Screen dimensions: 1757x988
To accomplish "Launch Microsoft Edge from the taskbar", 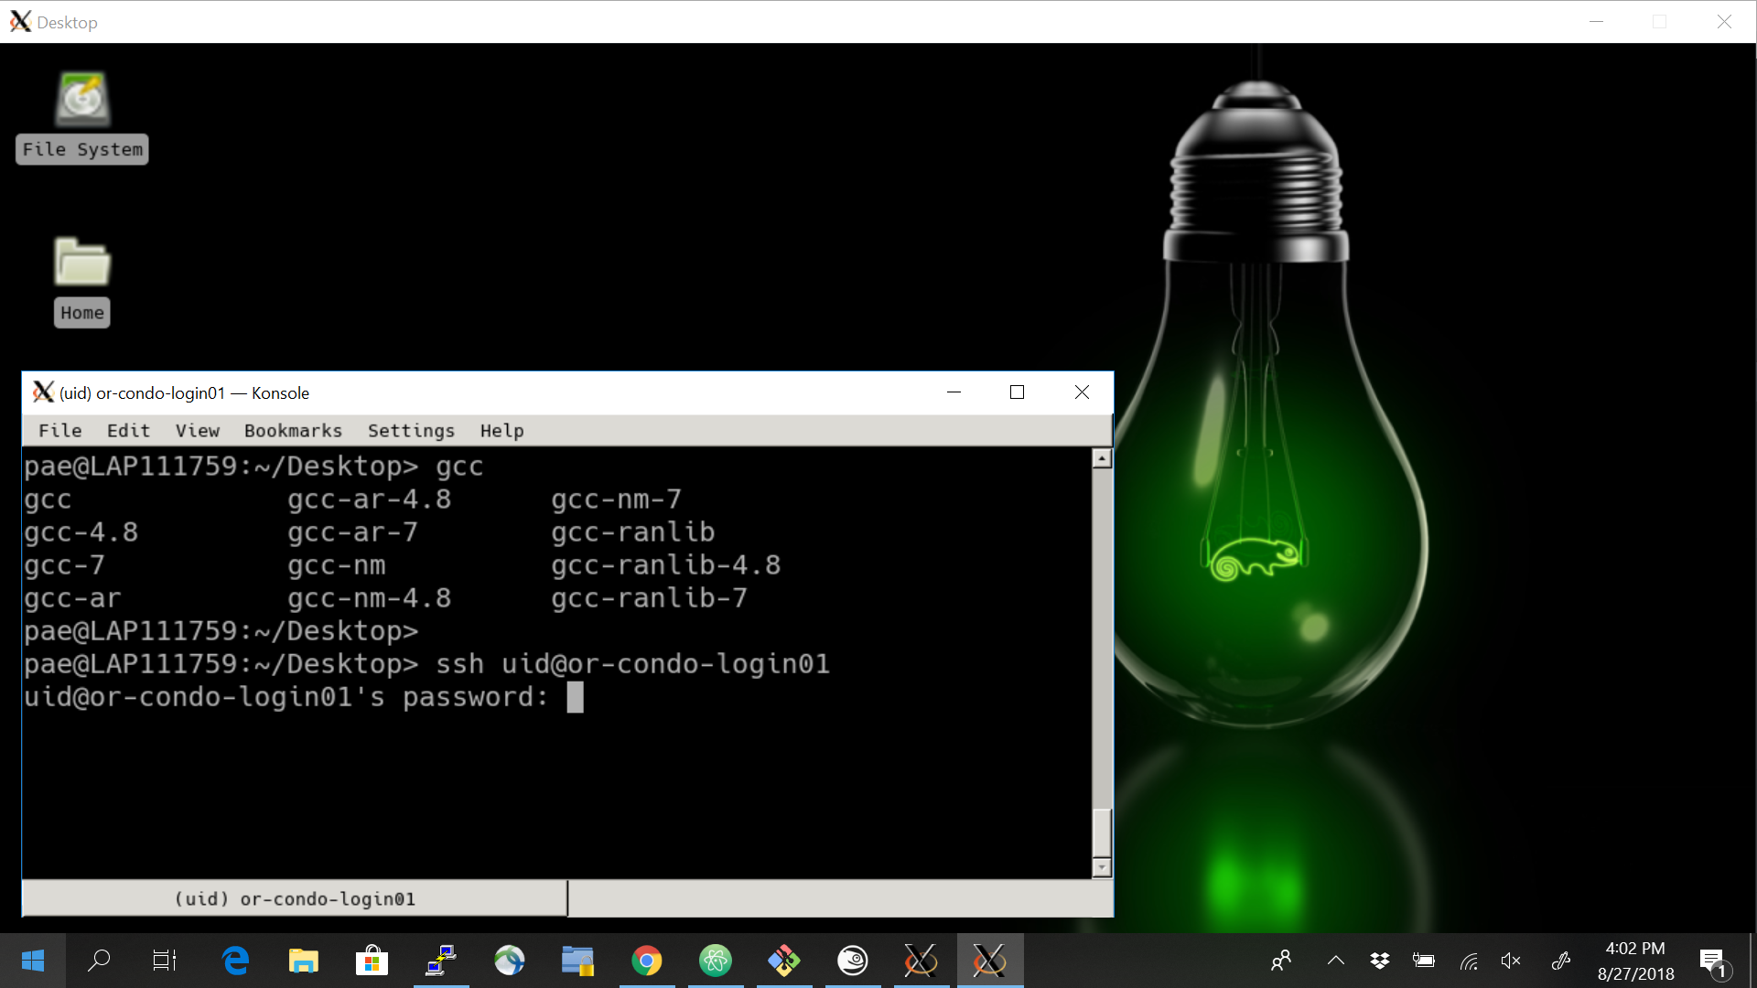I will tap(235, 961).
